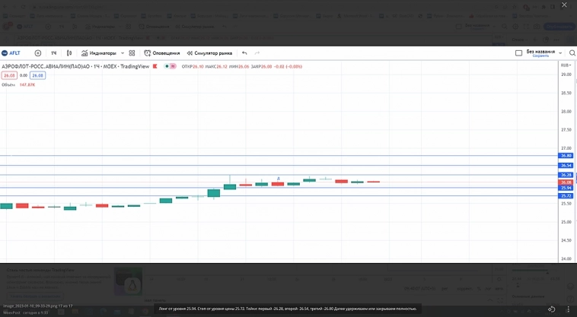The height and width of the screenshot is (317, 577).
Task: Open the AFLT symbol search
Action: click(12, 53)
